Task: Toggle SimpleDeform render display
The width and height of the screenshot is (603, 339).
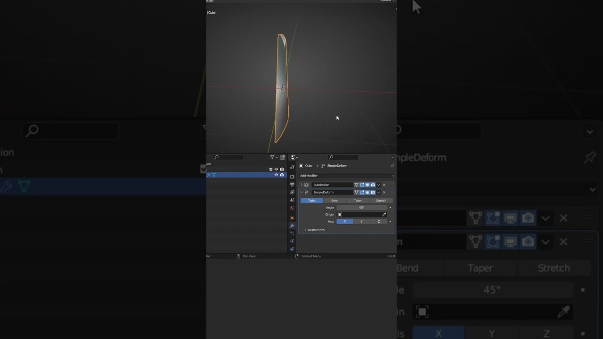Action: tap(373, 193)
